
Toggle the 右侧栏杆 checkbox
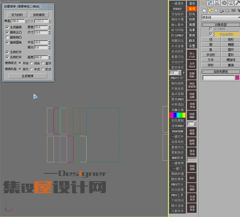click(x=7, y=57)
